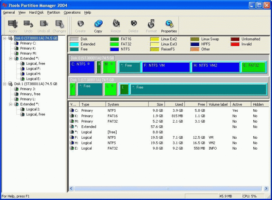This screenshot has height=200, width=272.
Task: Click the horizontal scrollbar left arrow
Action: [71, 188]
